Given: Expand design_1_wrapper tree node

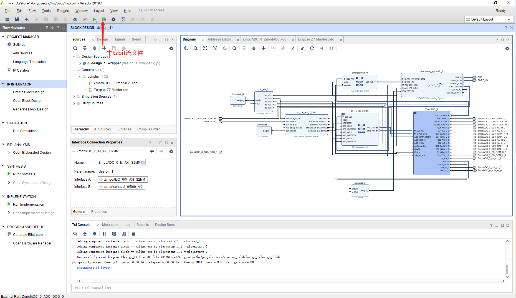Looking at the screenshot, I should coord(80,63).
